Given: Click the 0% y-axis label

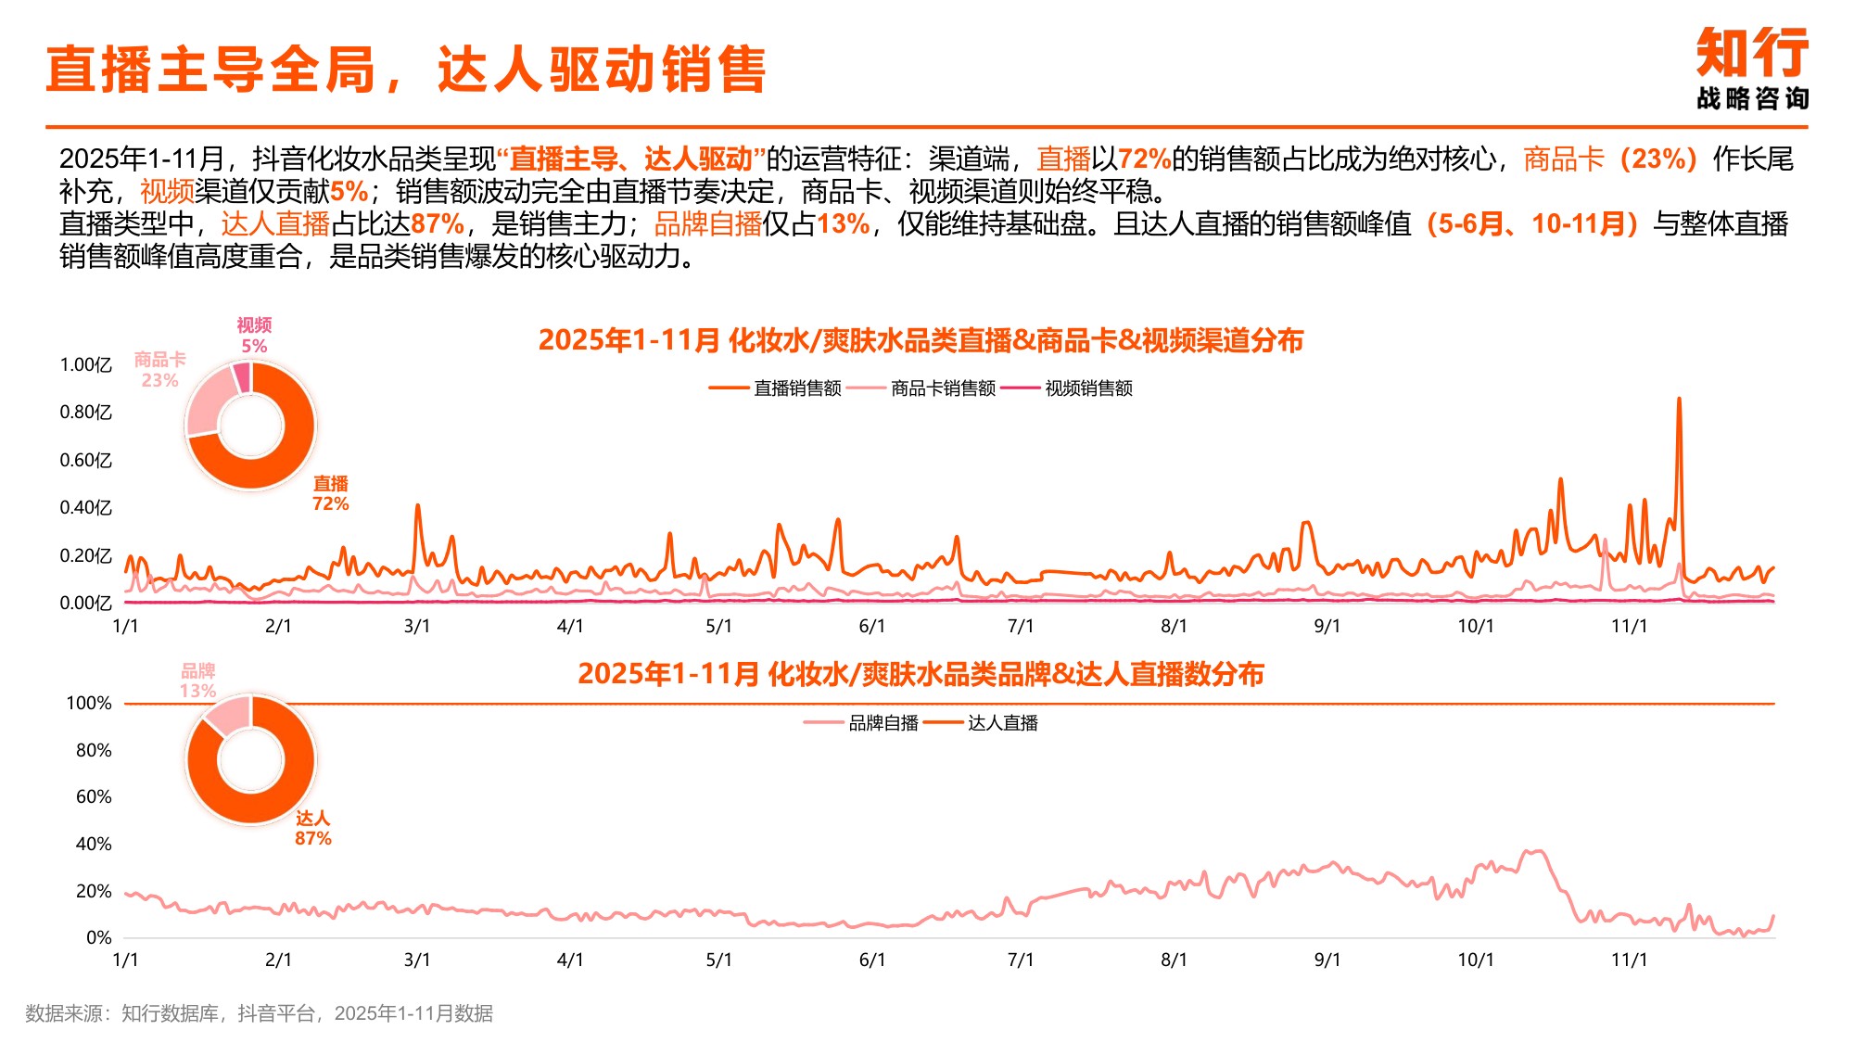Looking at the screenshot, I should click(x=99, y=938).
